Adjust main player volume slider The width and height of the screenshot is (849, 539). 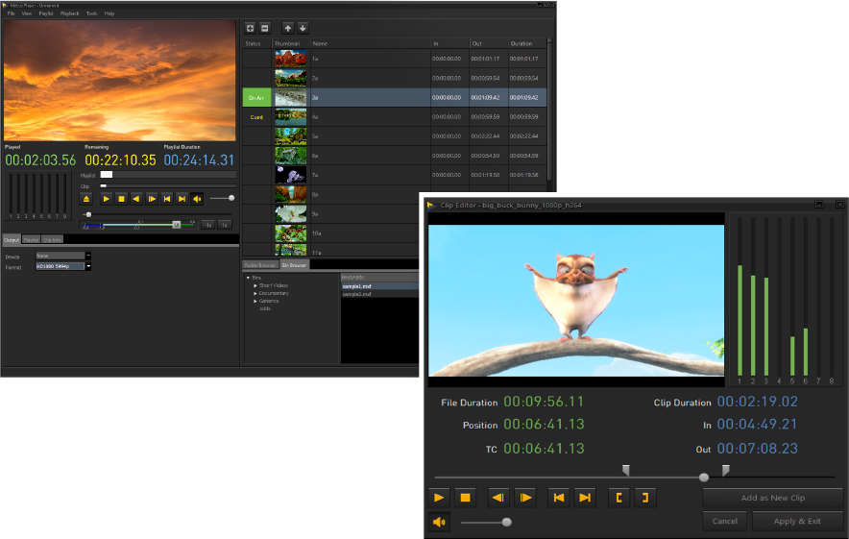(231, 198)
